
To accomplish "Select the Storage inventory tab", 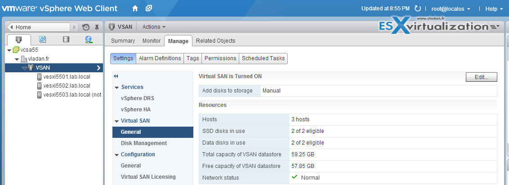I will point(66,40).
